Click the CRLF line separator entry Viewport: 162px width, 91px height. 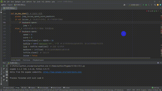pos(133,90)
